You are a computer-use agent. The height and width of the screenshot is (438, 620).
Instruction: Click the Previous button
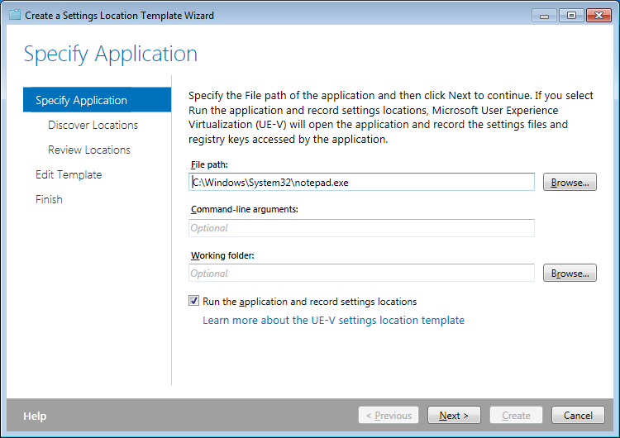click(388, 416)
